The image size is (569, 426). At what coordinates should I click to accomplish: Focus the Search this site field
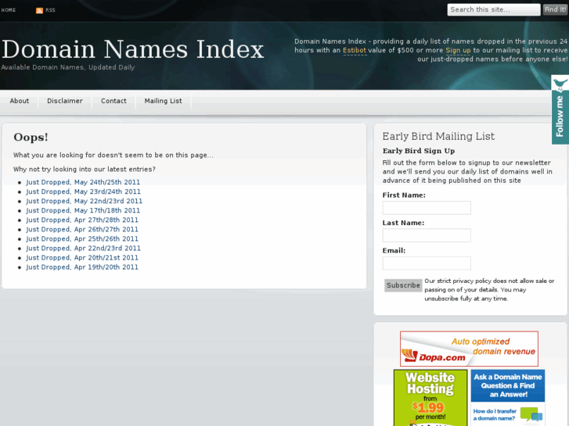493,10
